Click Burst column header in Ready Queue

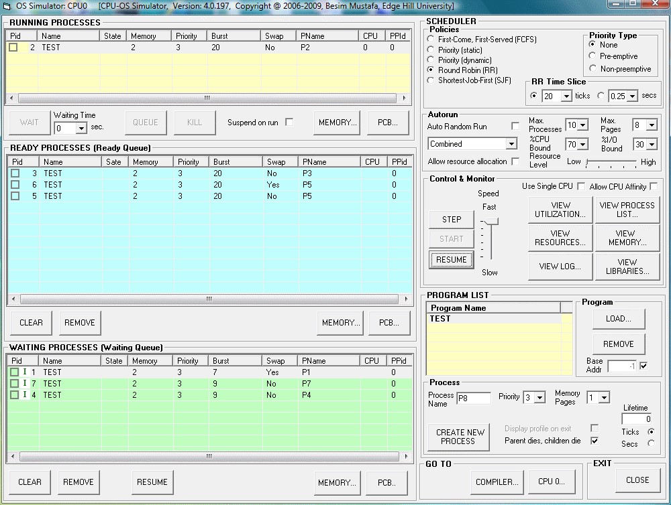(236, 162)
